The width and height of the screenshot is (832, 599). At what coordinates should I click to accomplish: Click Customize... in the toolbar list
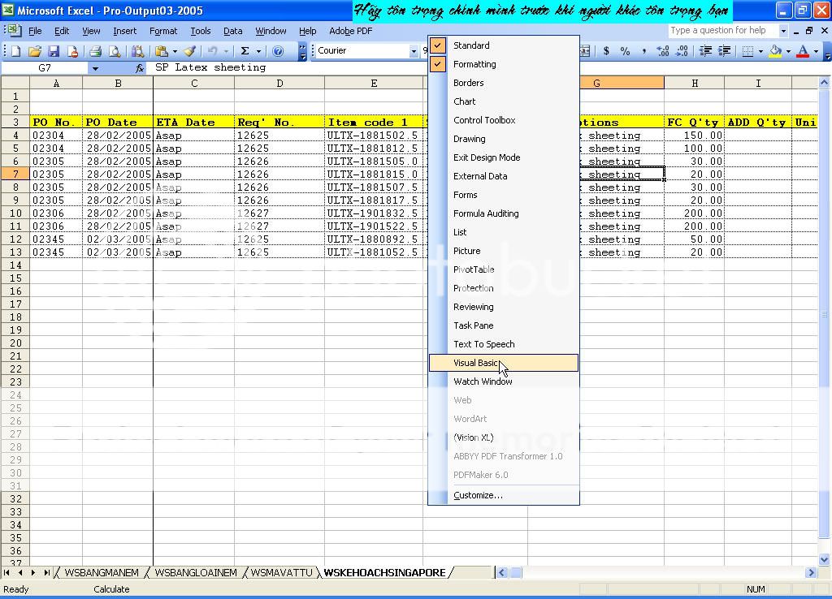click(478, 495)
